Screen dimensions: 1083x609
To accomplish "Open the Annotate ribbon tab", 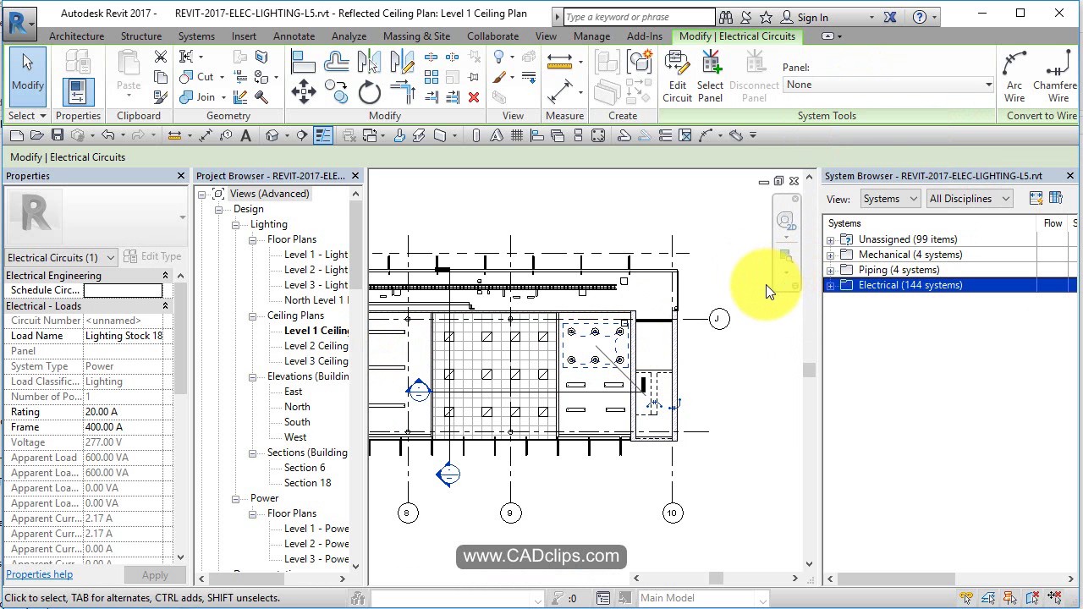I will tap(294, 36).
